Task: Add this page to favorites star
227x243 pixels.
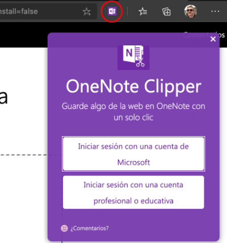Action: pyautogui.click(x=87, y=11)
